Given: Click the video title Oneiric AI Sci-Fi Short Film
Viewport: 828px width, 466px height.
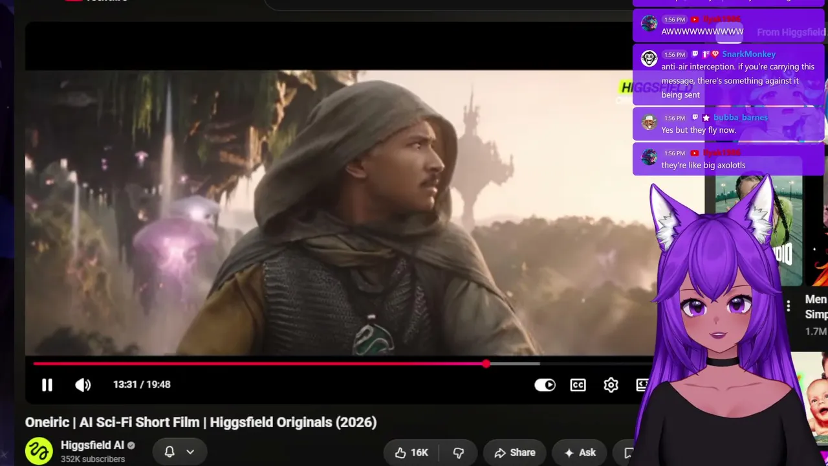Looking at the screenshot, I should [201, 422].
